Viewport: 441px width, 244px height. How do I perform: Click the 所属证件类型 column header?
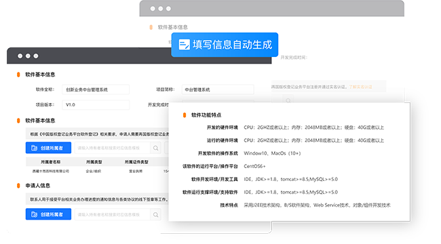point(136,162)
